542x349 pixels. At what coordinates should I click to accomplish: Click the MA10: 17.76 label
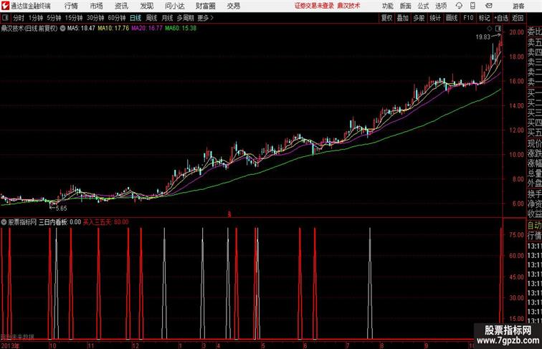113,29
